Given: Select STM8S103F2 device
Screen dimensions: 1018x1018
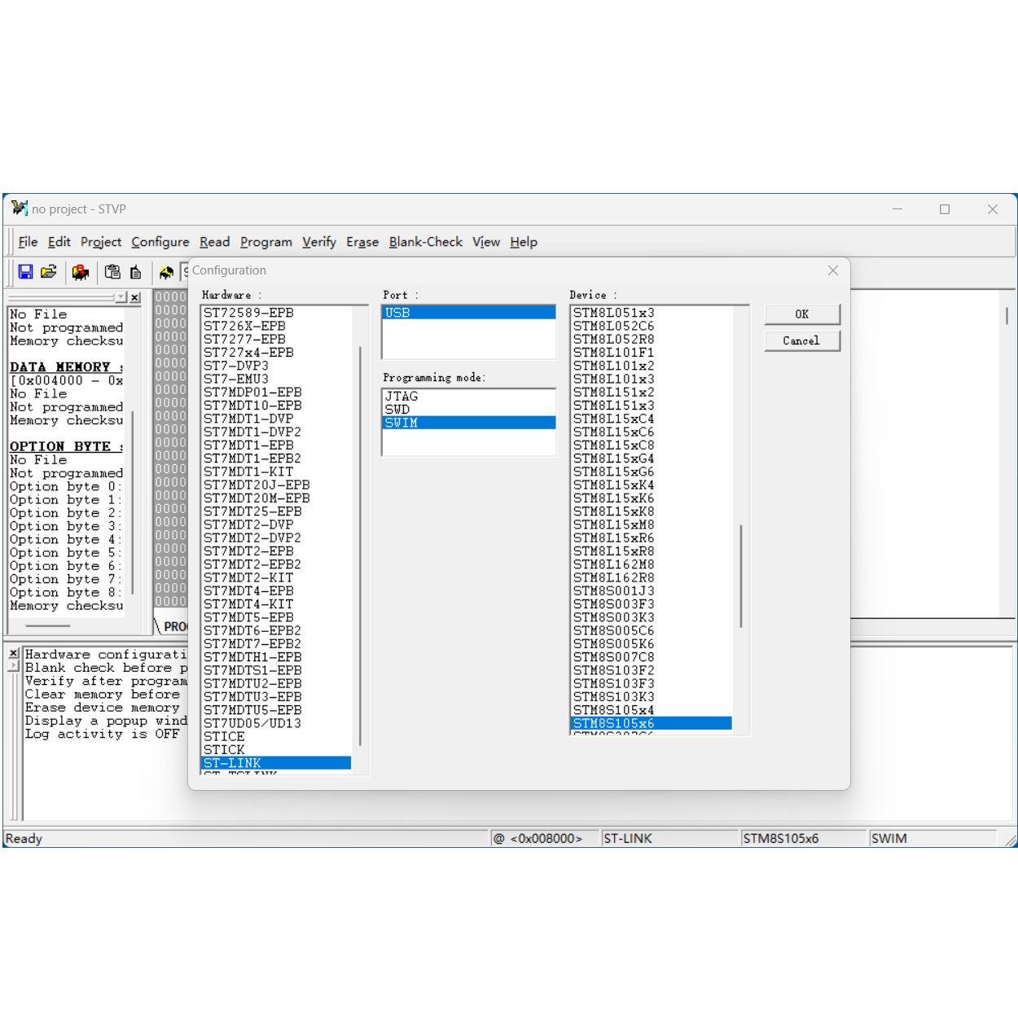Looking at the screenshot, I should [651, 670].
